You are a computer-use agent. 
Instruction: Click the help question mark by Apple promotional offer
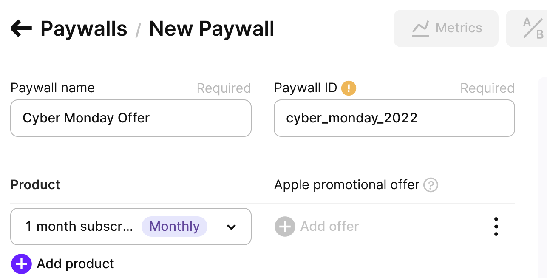tap(431, 185)
